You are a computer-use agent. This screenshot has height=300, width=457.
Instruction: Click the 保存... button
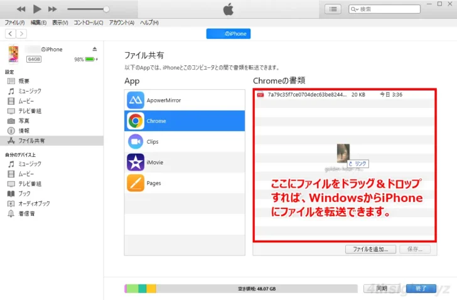point(415,249)
